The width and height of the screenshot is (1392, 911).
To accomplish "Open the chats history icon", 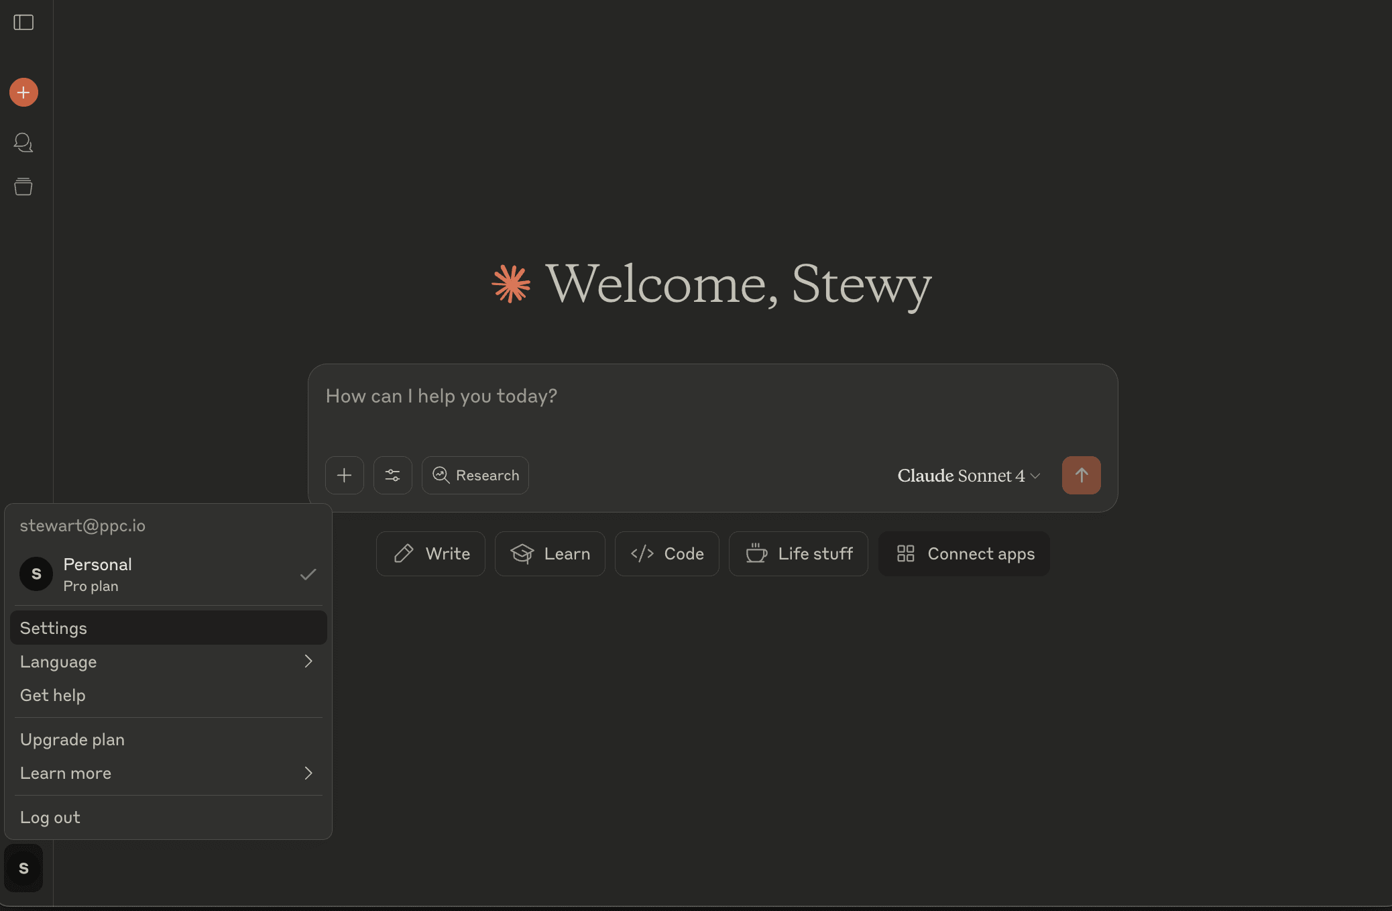I will [x=23, y=142].
